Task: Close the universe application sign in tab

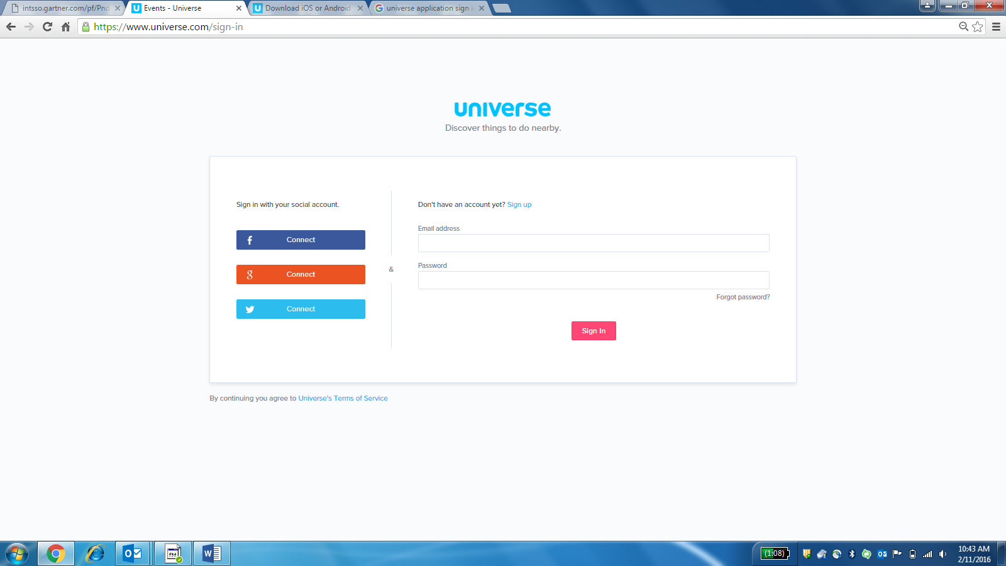Action: point(482,8)
